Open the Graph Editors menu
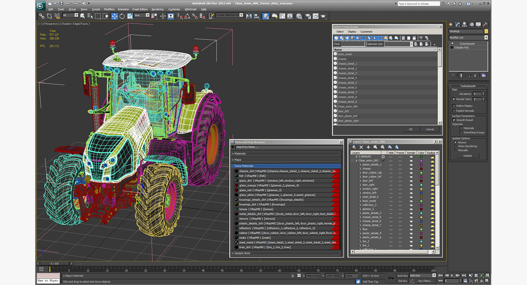527x285 pixels. pos(140,9)
